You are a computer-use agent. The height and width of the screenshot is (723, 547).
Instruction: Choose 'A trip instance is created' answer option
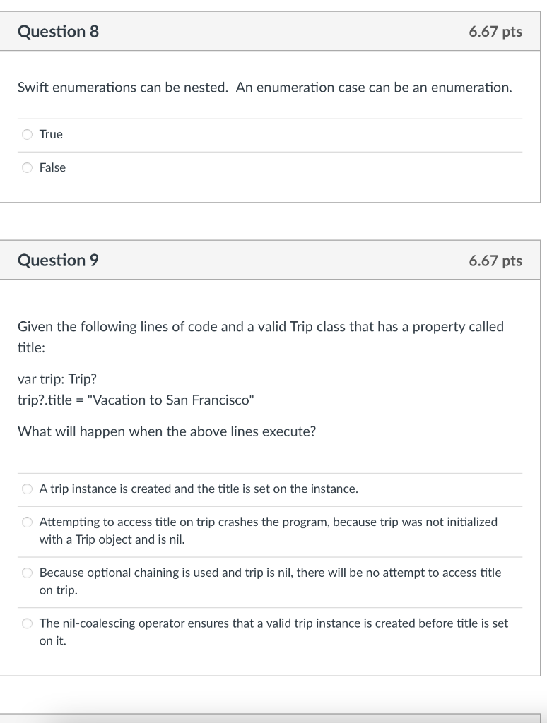point(27,489)
